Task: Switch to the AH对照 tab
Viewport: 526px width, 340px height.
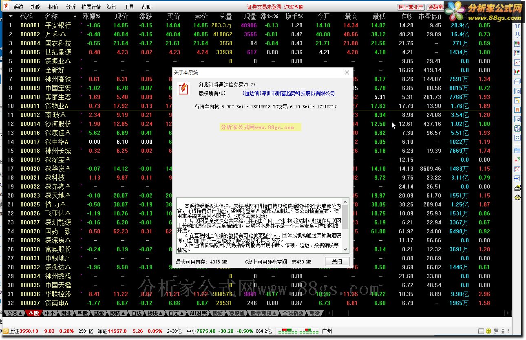Action: (198, 313)
